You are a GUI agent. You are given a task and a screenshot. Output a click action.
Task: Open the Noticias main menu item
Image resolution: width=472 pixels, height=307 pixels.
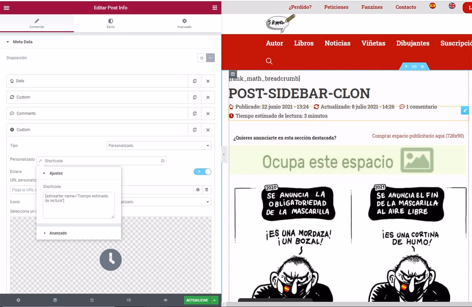pos(337,43)
